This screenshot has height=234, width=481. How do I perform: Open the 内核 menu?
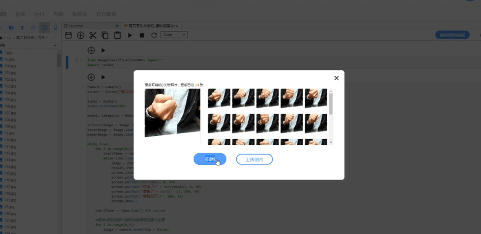tap(58, 14)
